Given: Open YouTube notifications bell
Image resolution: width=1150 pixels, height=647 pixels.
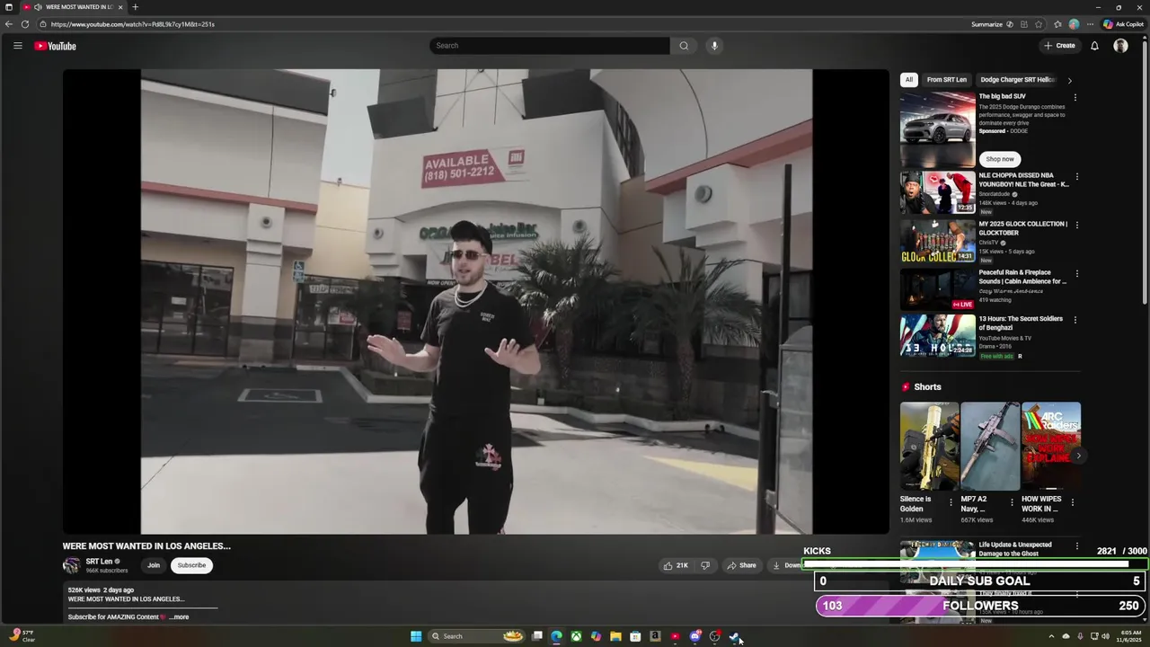Looking at the screenshot, I should (x=1094, y=46).
